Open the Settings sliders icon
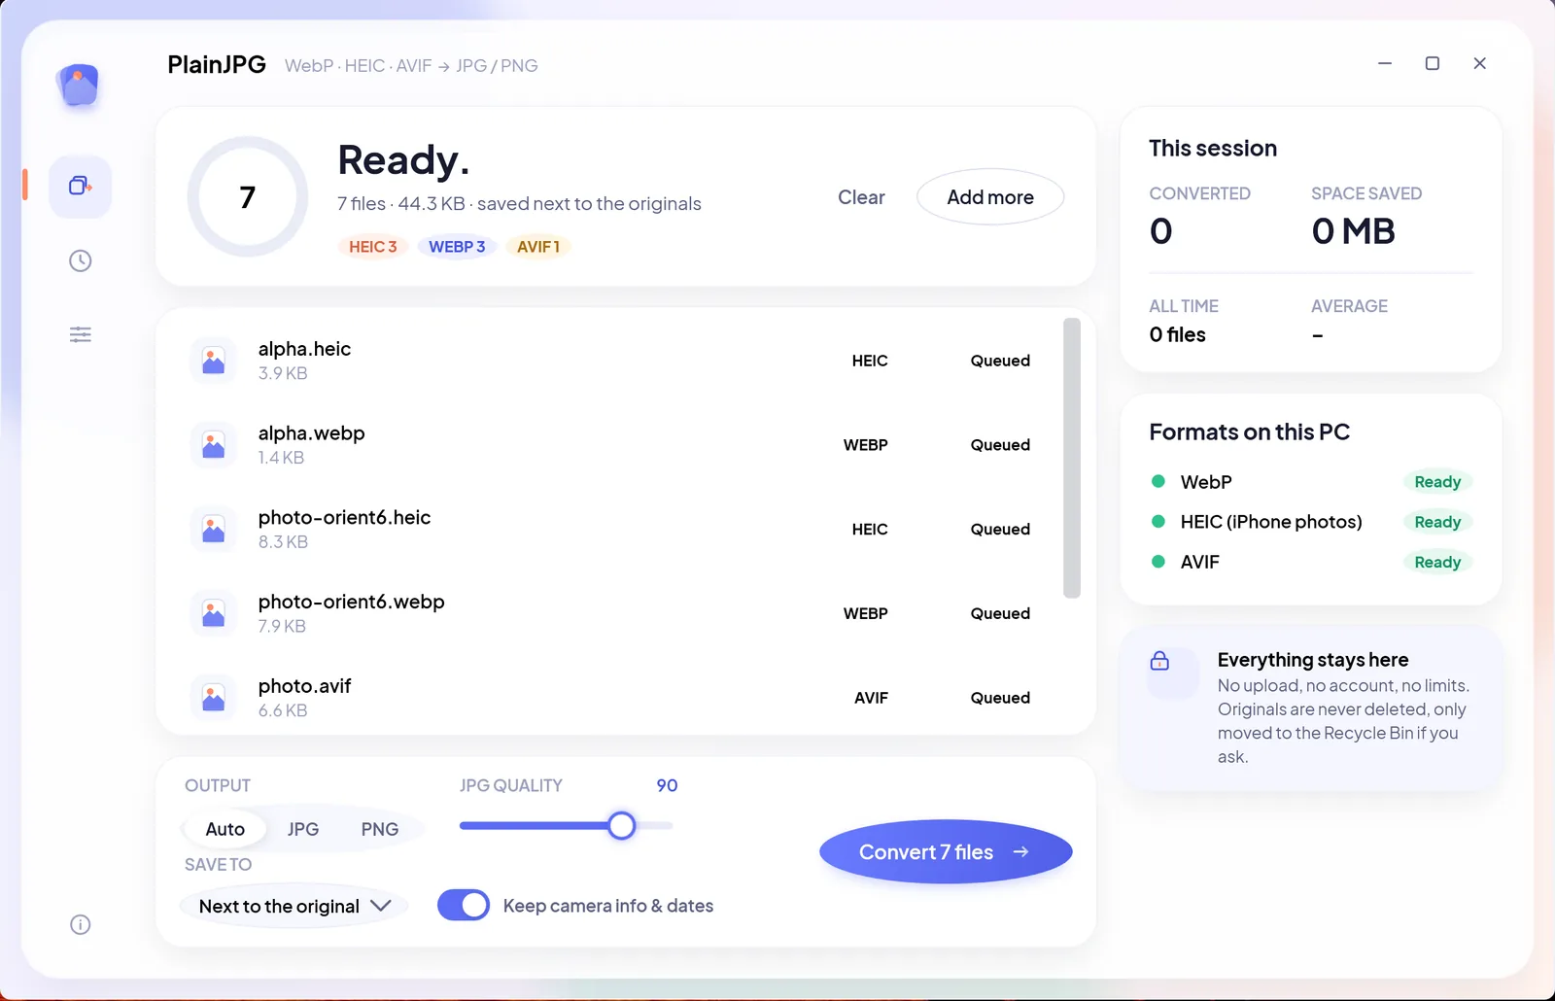This screenshot has height=1001, width=1555. (x=81, y=335)
